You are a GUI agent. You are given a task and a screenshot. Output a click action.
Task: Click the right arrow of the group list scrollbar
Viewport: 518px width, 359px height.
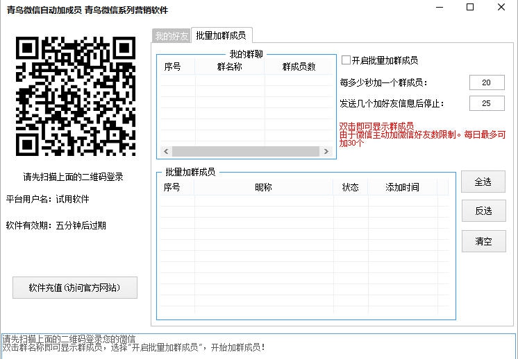(x=326, y=151)
